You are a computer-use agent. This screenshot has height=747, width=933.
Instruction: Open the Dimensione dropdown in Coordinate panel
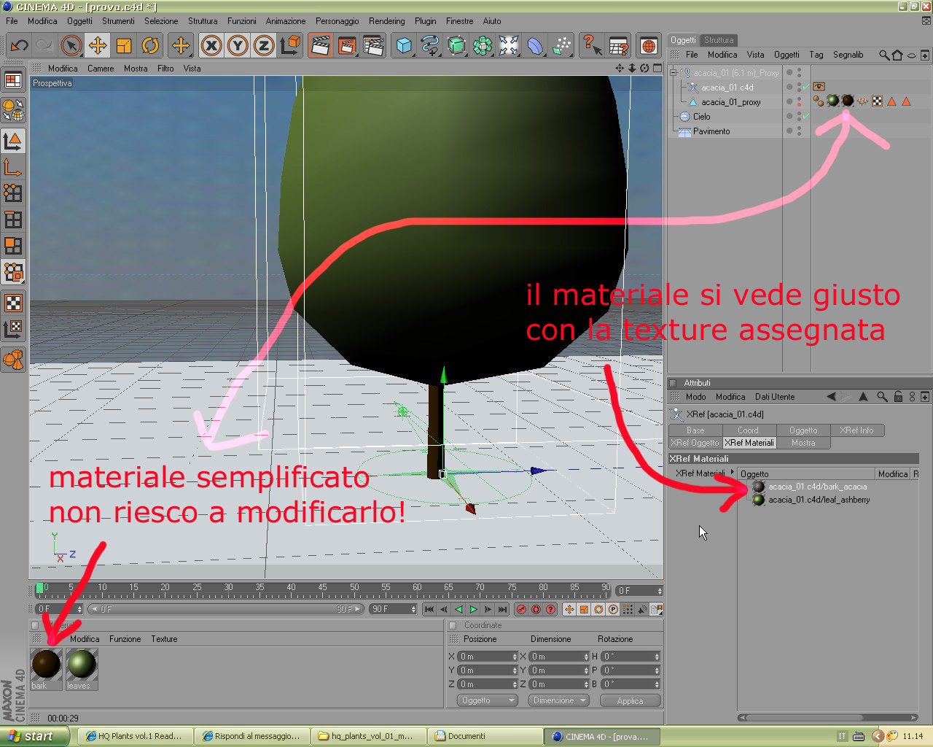pyautogui.click(x=559, y=700)
